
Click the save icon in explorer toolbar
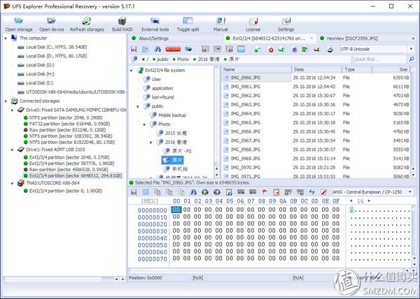(134, 49)
